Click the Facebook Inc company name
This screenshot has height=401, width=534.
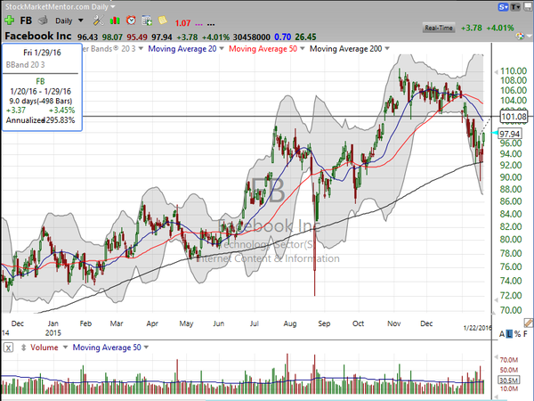[38, 36]
